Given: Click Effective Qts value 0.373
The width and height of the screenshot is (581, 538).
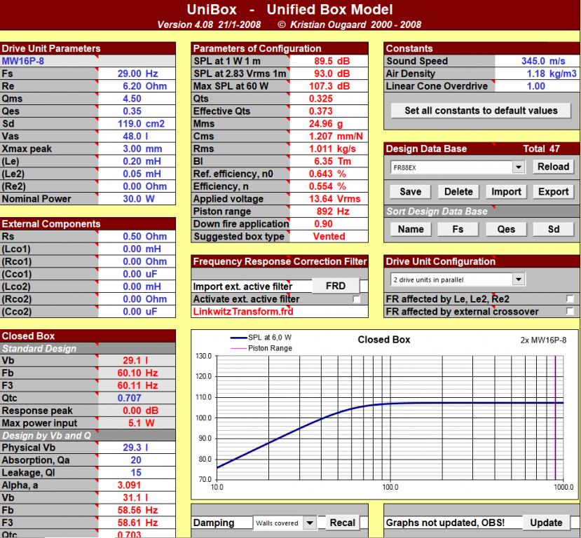Looking at the screenshot, I should [329, 111].
